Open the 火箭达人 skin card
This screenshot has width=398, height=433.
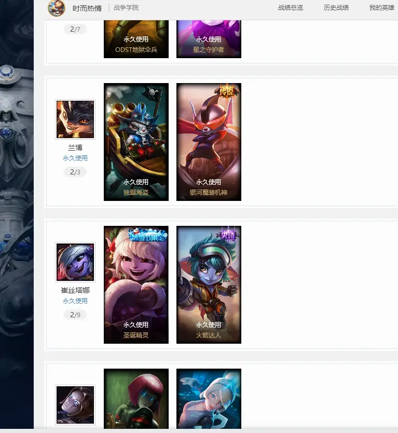pos(209,285)
